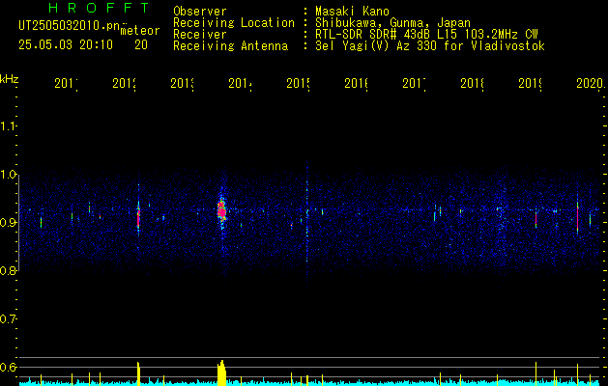Click the kHz axis unit label
Image resolution: width=608 pixels, height=386 pixels.
point(10,79)
